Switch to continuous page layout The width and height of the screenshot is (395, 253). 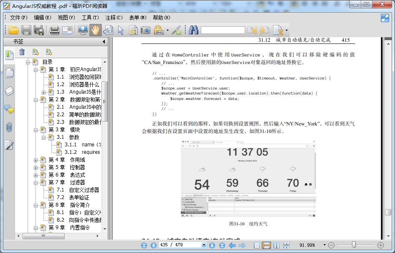pos(266,245)
